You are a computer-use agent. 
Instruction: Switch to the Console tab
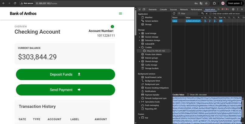163,9
